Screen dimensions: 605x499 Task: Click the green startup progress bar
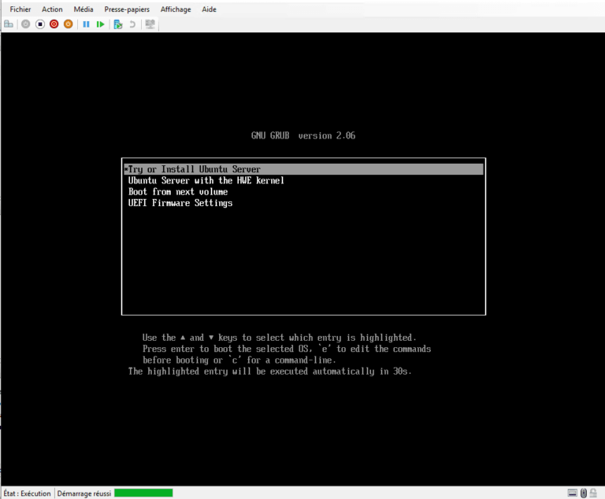(143, 493)
